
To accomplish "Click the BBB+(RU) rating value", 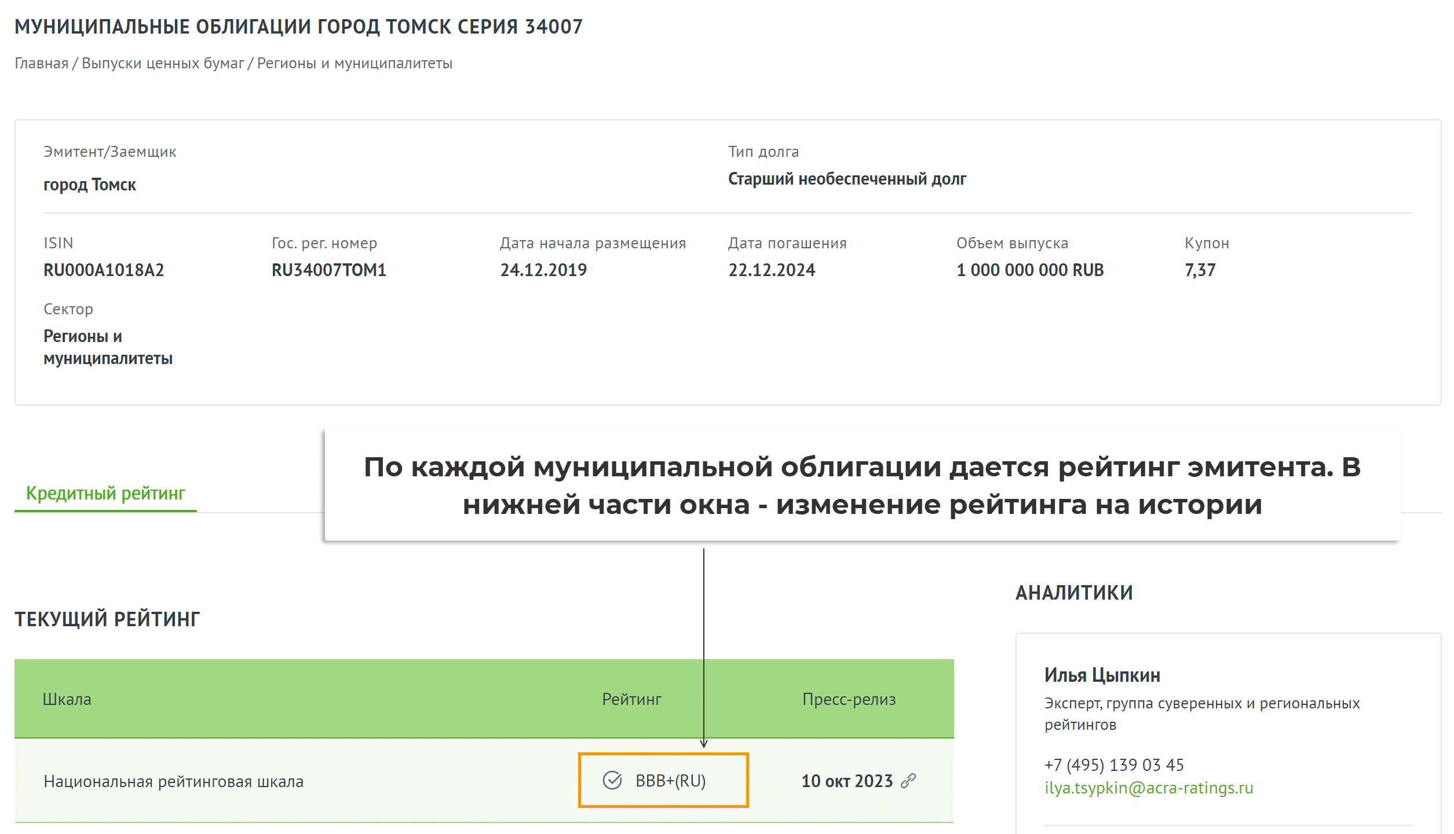I will click(670, 781).
